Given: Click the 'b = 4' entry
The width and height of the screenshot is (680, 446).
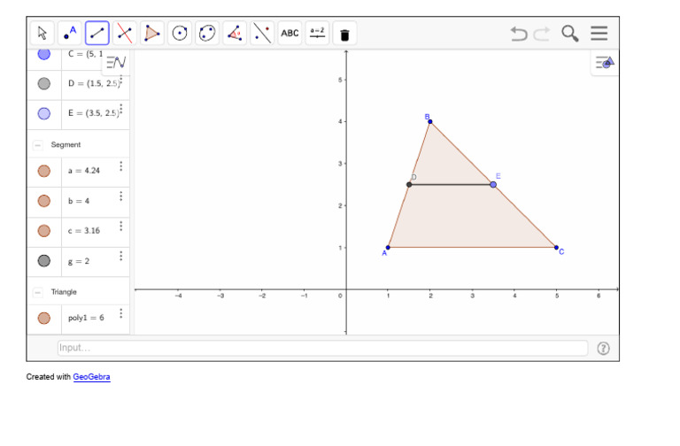Looking at the screenshot, I should [x=79, y=201].
